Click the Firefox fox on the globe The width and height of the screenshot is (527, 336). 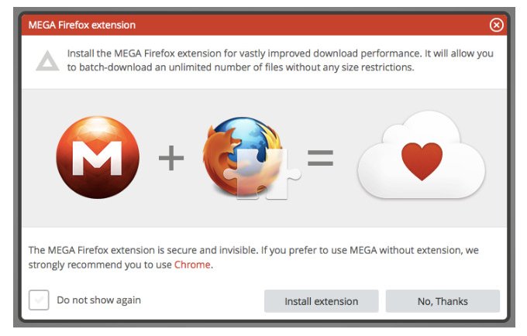point(222,158)
